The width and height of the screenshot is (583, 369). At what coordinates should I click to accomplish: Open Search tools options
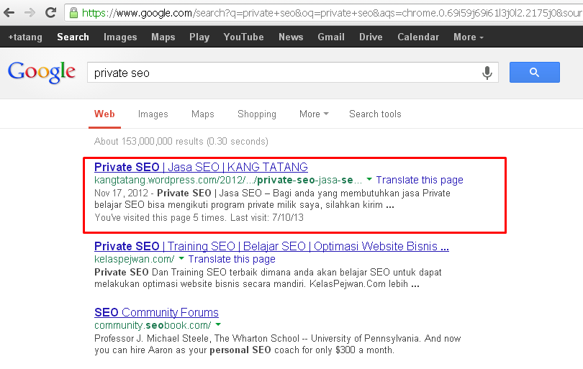pos(375,114)
